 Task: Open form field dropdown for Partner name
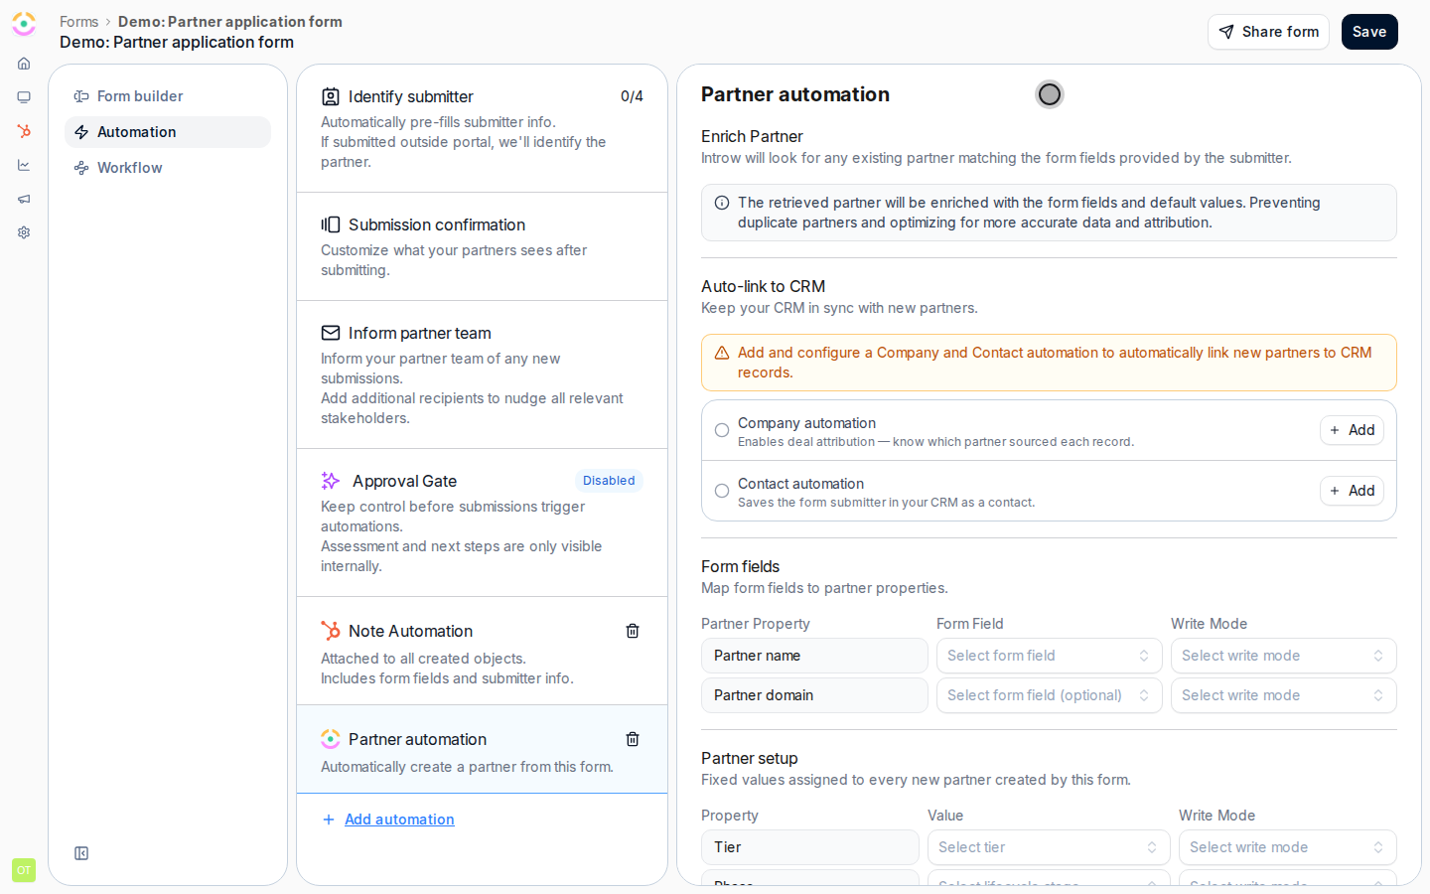pos(1049,656)
